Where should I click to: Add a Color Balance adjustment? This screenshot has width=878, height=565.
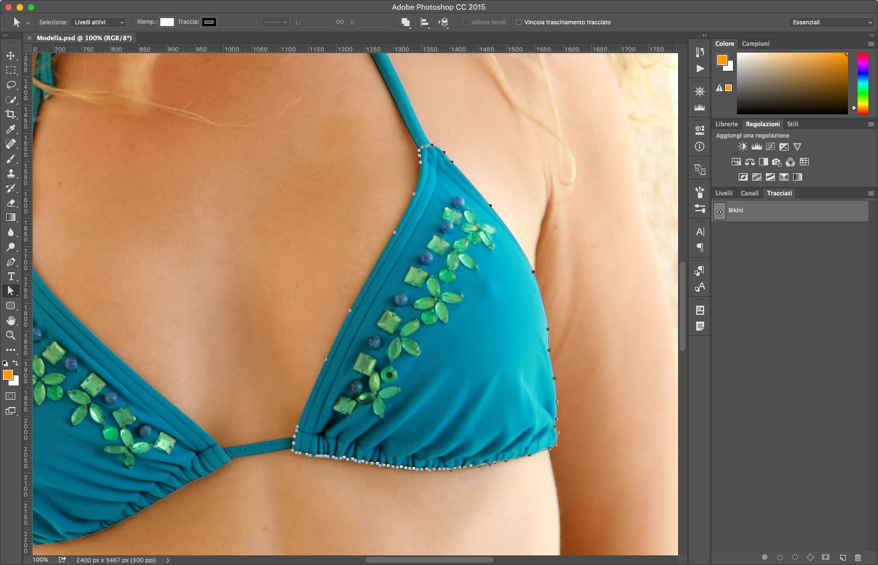pos(749,162)
